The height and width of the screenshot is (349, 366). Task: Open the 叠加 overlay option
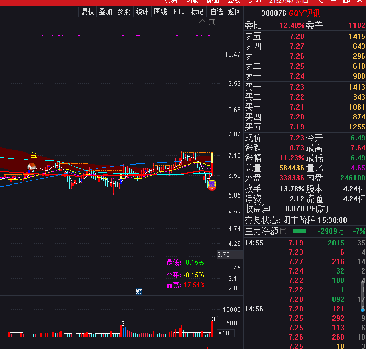tap(105, 12)
